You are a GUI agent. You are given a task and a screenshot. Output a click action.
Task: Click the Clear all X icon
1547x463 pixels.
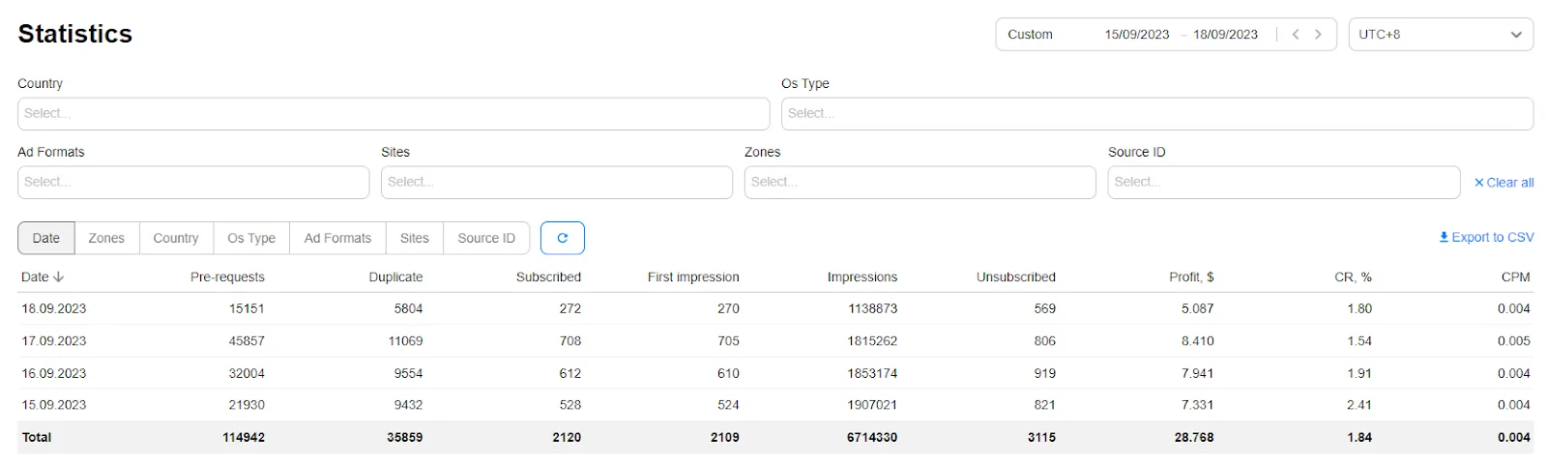tap(1478, 183)
